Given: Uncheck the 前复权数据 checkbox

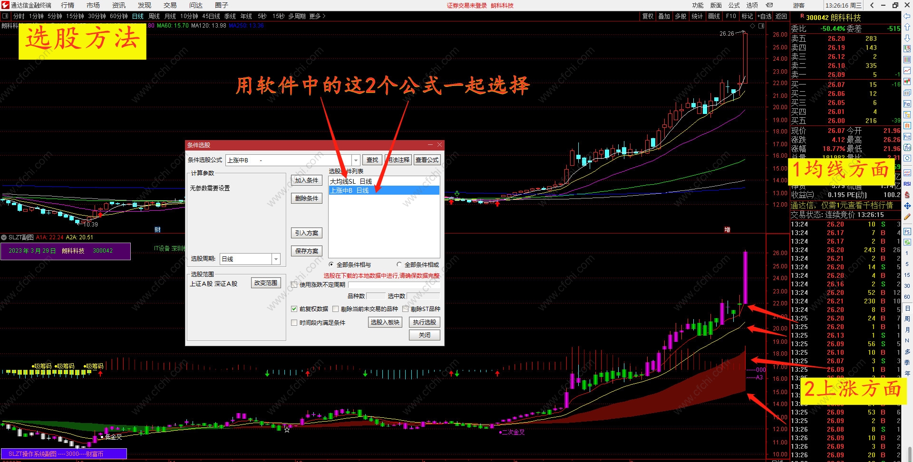Looking at the screenshot, I should click(x=294, y=309).
